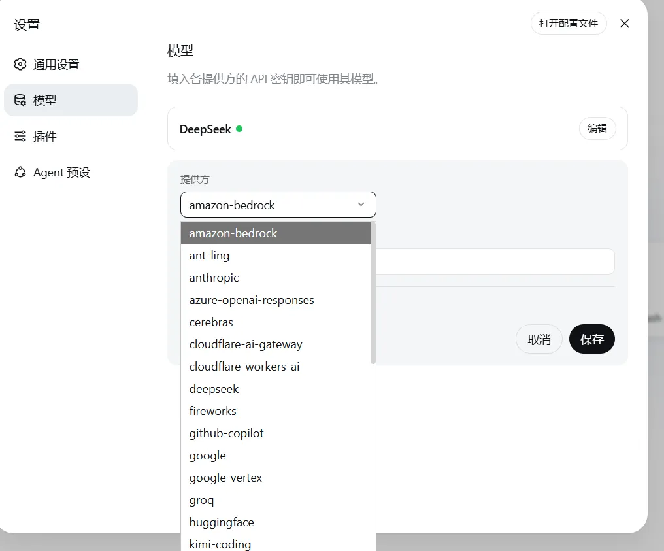The height and width of the screenshot is (551, 664).
Task: Click the Plugins sliders icon
Action: click(x=20, y=136)
